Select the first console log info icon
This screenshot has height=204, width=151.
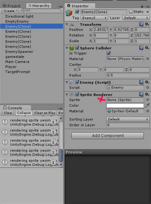point(5,122)
